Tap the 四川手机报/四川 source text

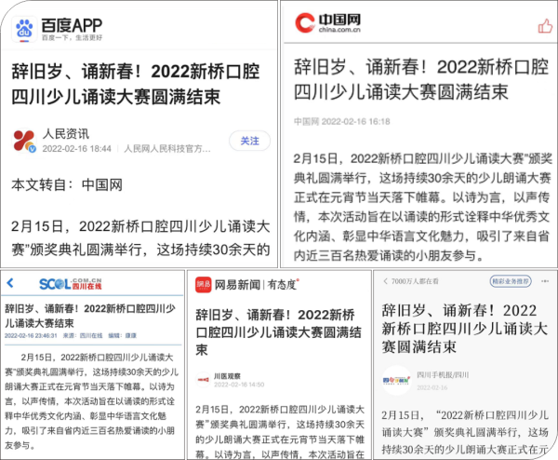(443, 374)
